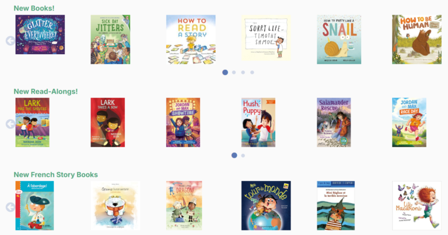Open the Glitter Everywhere! book cover

[40, 34]
